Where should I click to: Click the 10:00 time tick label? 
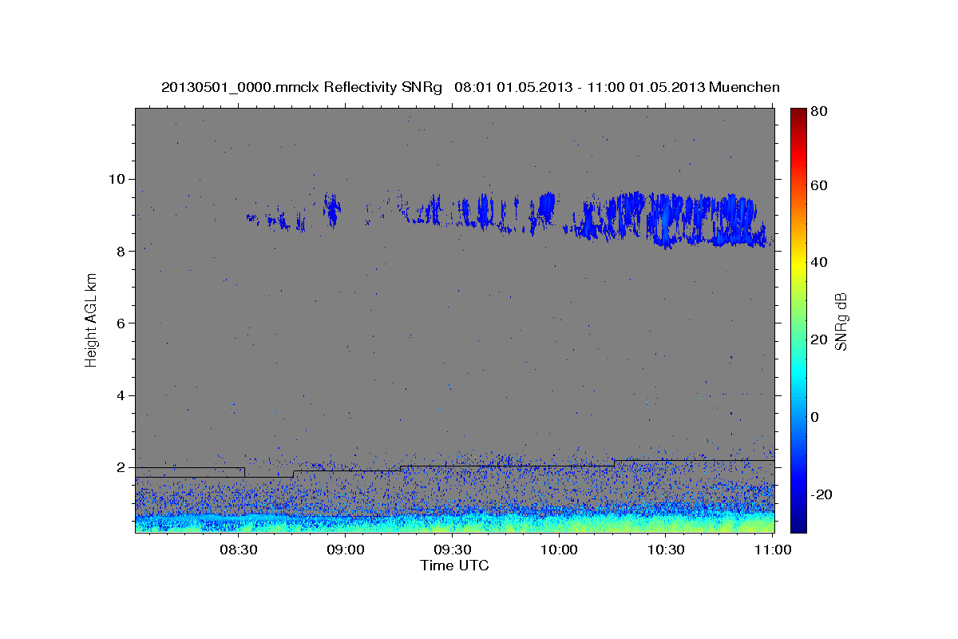click(560, 550)
